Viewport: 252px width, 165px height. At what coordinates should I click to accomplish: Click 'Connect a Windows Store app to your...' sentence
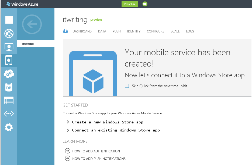pyautogui.click(x=113, y=113)
